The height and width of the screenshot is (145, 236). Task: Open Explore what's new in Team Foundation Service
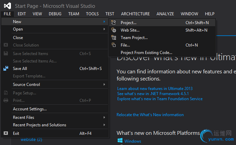(x=160, y=99)
